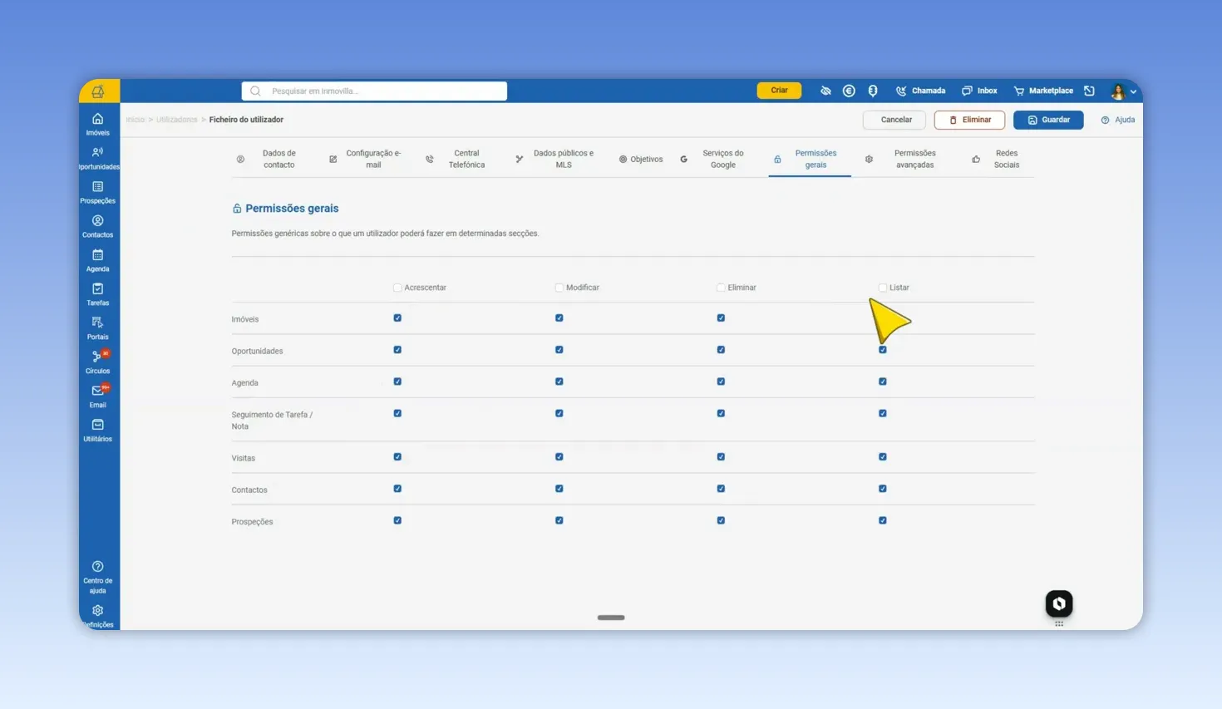Image resolution: width=1222 pixels, height=709 pixels.
Task: Click the euro currency icon in top bar
Action: 849,91
